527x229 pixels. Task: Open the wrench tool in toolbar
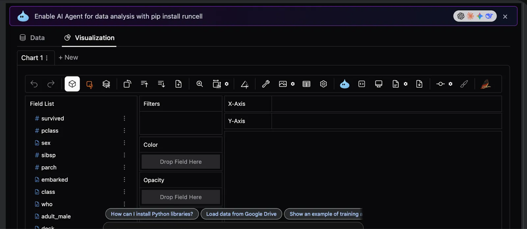pyautogui.click(x=266, y=84)
